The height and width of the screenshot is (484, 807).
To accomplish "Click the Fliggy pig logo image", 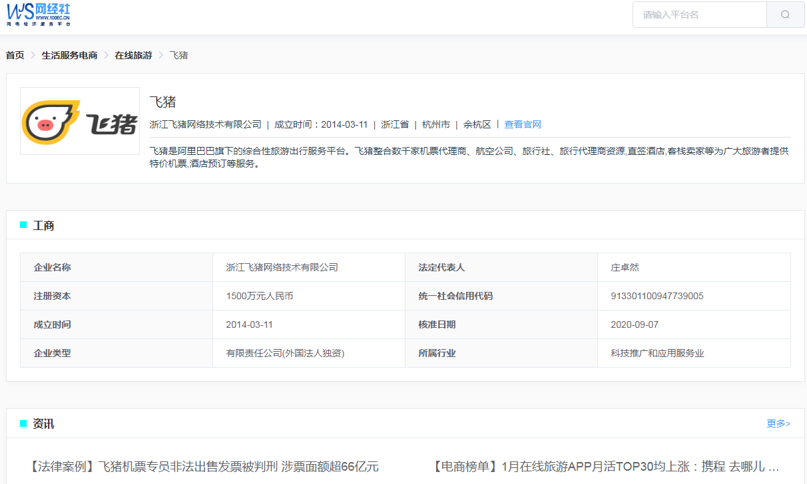I will pos(80,121).
